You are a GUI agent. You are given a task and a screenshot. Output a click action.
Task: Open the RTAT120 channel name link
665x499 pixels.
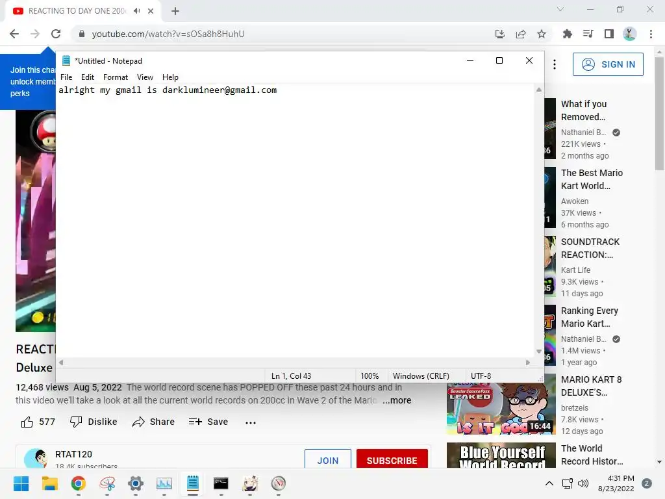73,454
